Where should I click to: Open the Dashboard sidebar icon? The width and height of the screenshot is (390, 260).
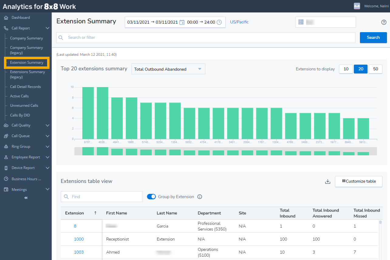pyautogui.click(x=6, y=17)
